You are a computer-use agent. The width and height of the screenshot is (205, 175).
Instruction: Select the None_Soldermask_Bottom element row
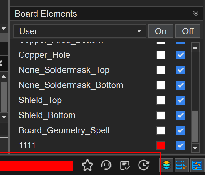point(71,85)
